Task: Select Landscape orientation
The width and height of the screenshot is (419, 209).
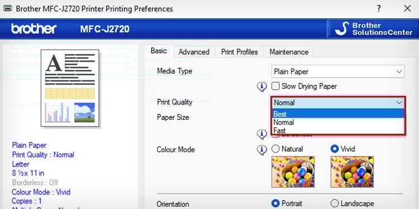Action: pyautogui.click(x=335, y=203)
